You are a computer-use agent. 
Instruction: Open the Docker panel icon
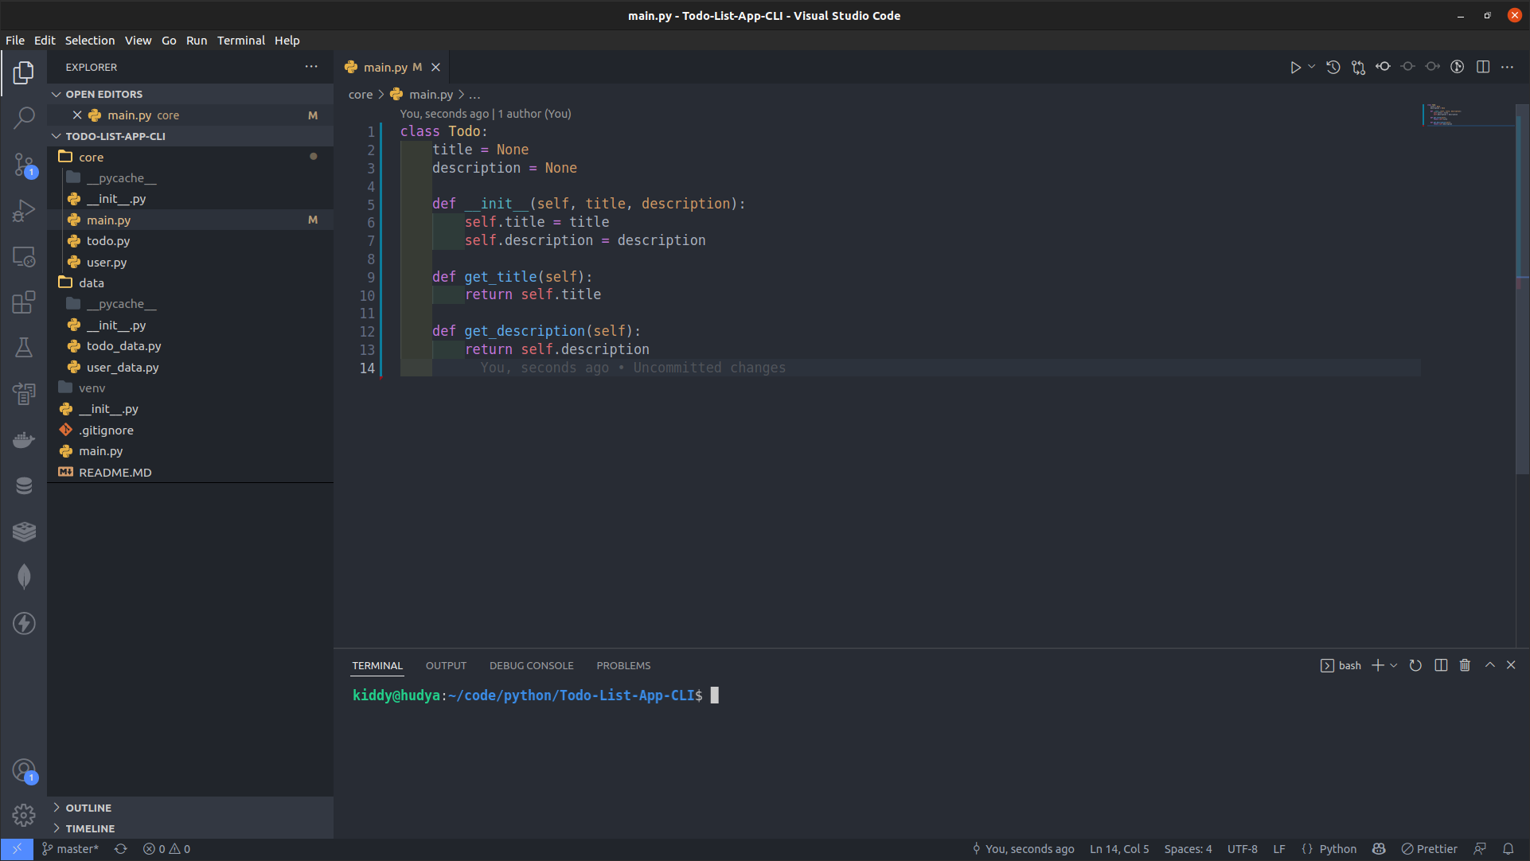24,440
